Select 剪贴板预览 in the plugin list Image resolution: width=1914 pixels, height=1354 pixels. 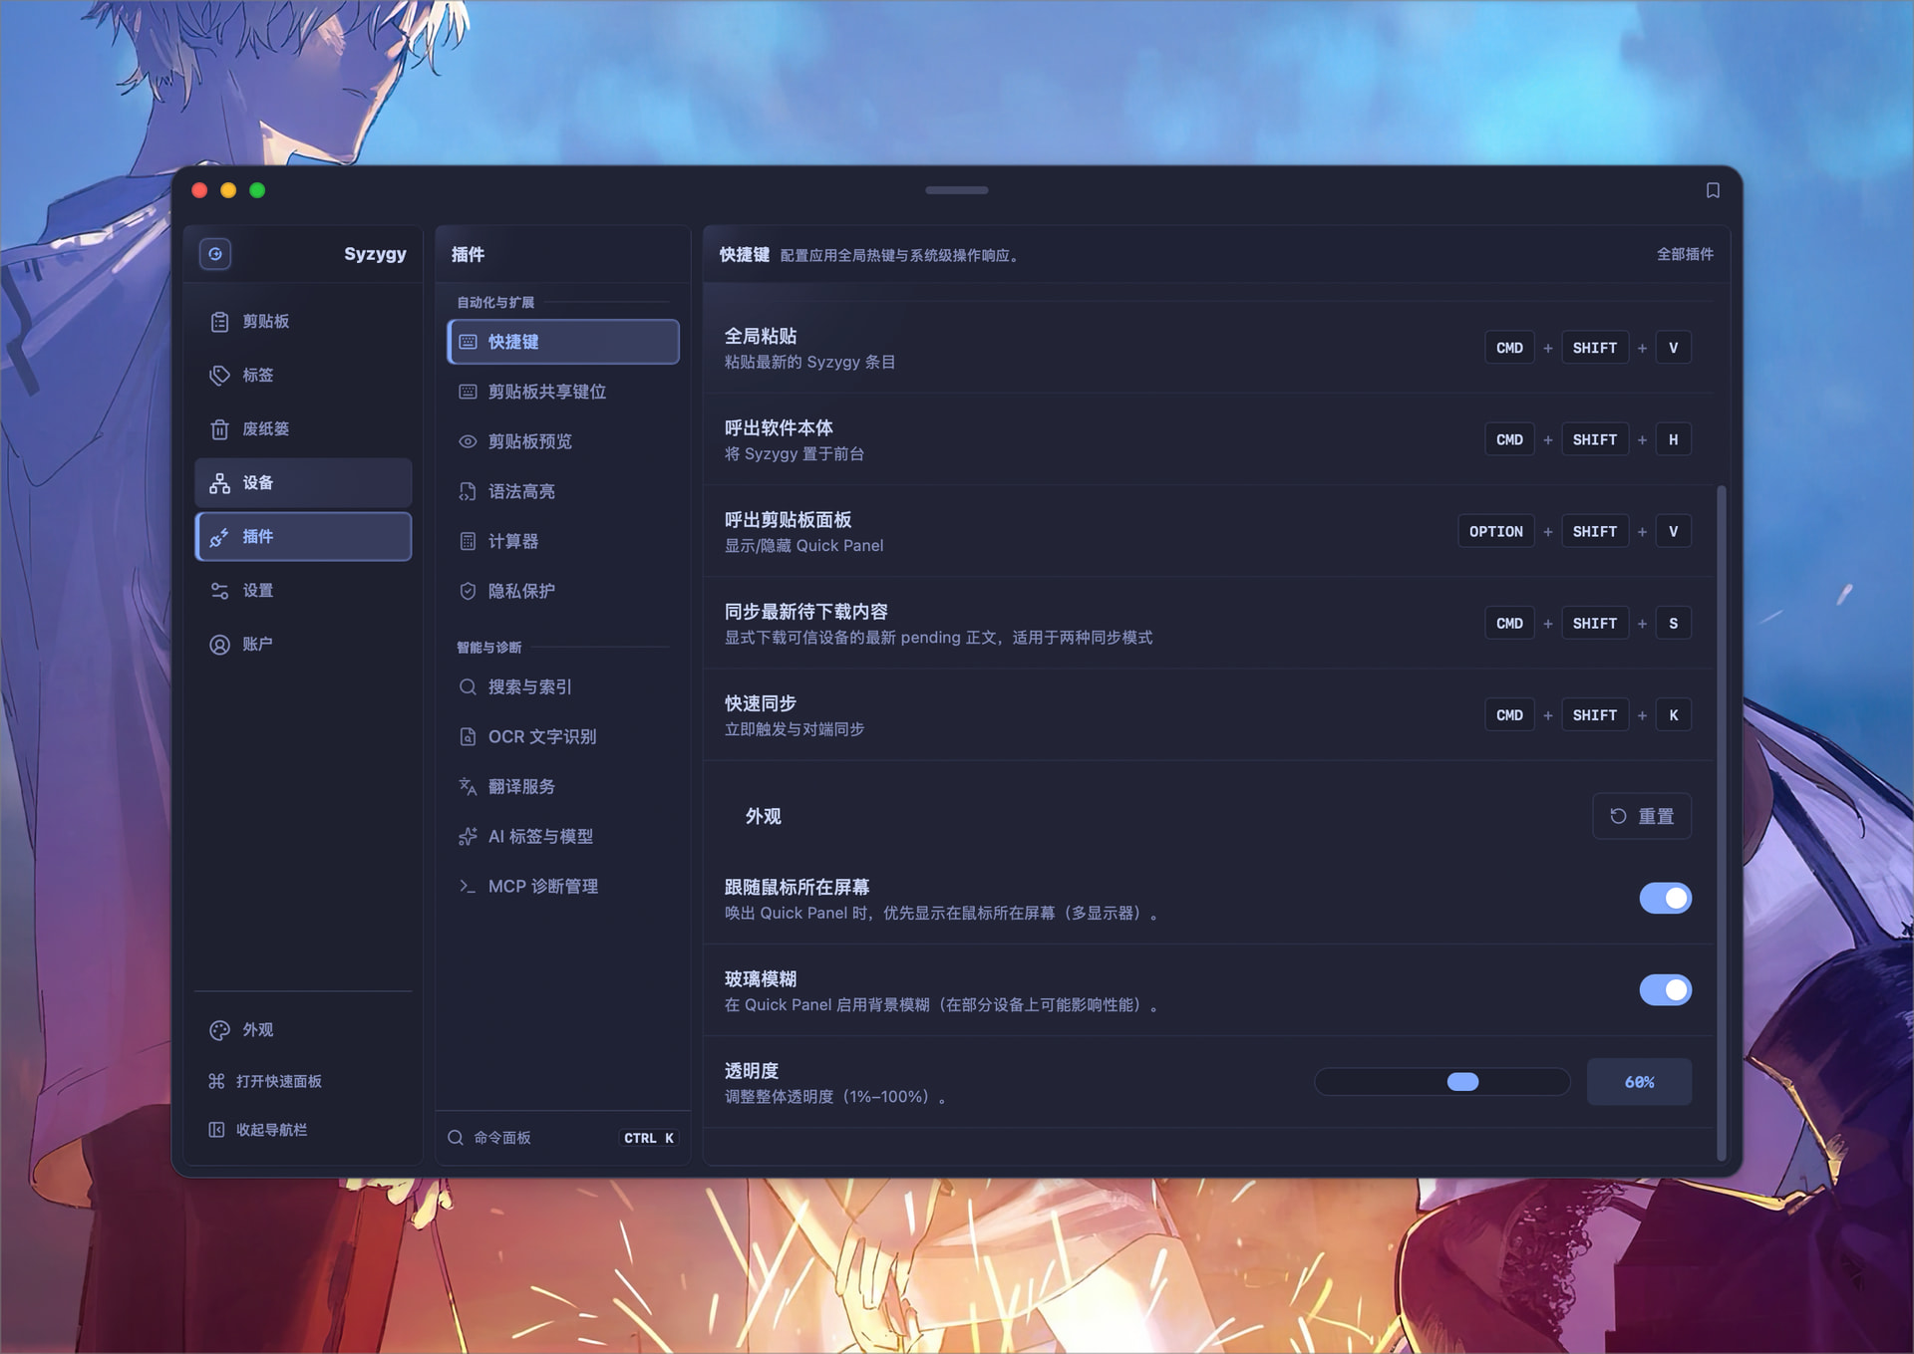pos(563,441)
